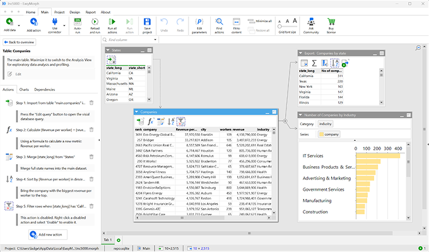Open the Design ribbon tab
This screenshot has height=252, width=429.
coord(74,12)
